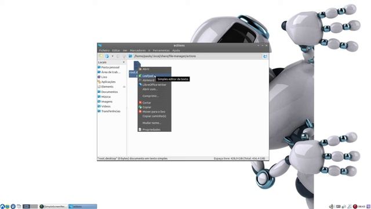
Task: Click the show desktop icon on the taskbar
Action: [x=19, y=207]
